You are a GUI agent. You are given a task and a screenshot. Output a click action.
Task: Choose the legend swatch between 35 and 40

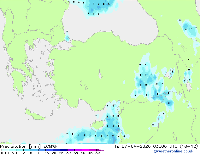pos(78,150)
